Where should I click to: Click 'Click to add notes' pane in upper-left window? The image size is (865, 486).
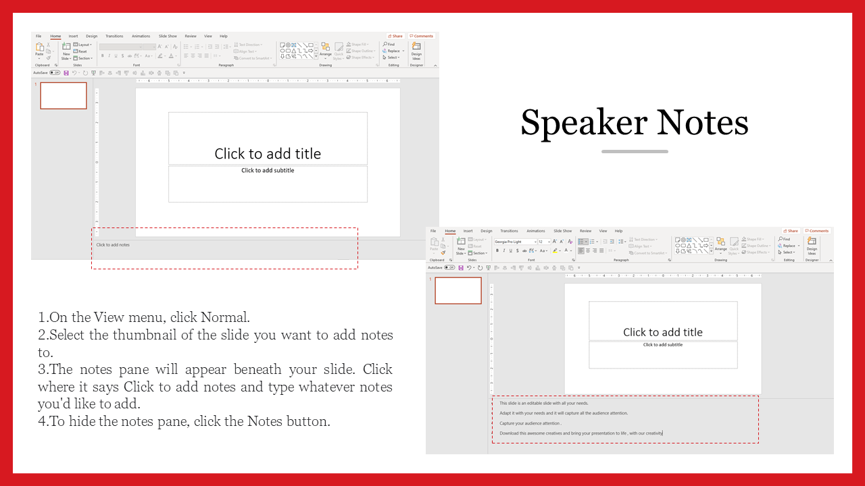(x=113, y=245)
